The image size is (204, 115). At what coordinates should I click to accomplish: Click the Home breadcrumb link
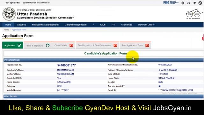click(6, 30)
